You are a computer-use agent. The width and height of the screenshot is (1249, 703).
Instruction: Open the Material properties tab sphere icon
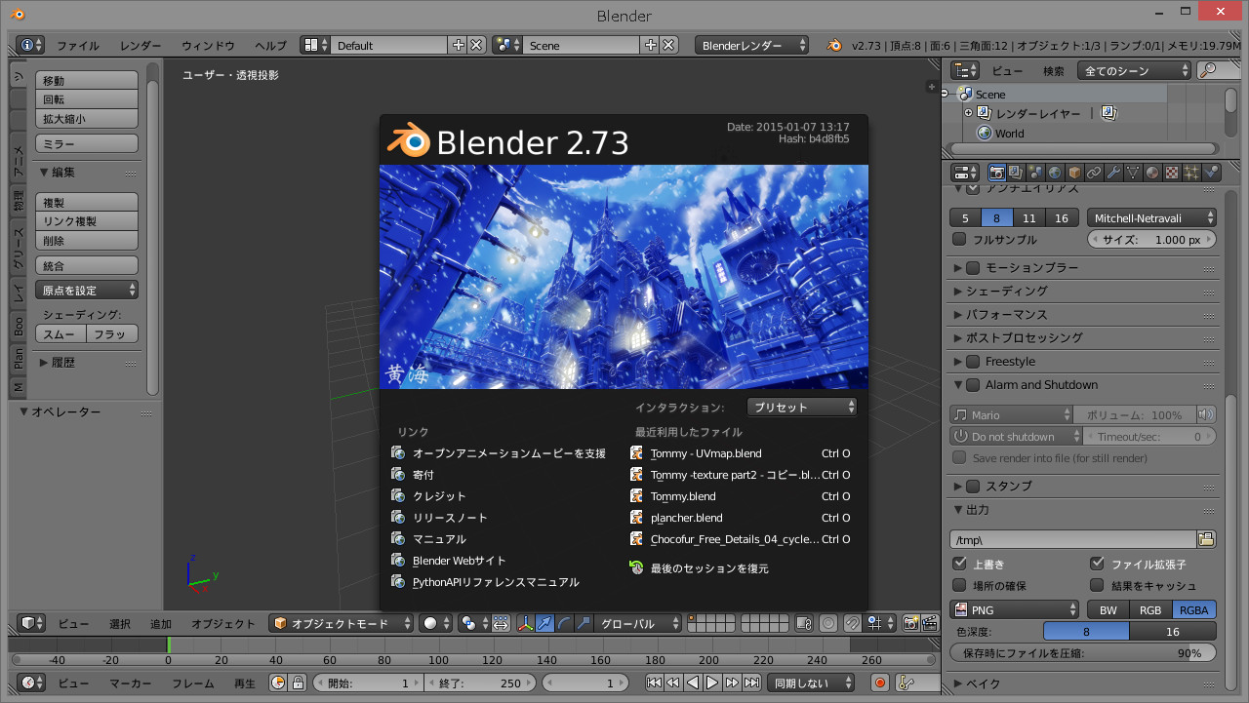(1152, 173)
